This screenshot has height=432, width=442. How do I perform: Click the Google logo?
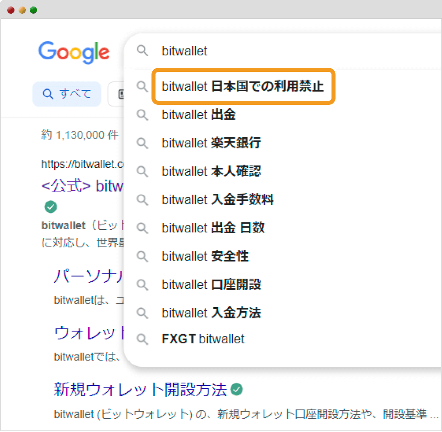(x=74, y=52)
